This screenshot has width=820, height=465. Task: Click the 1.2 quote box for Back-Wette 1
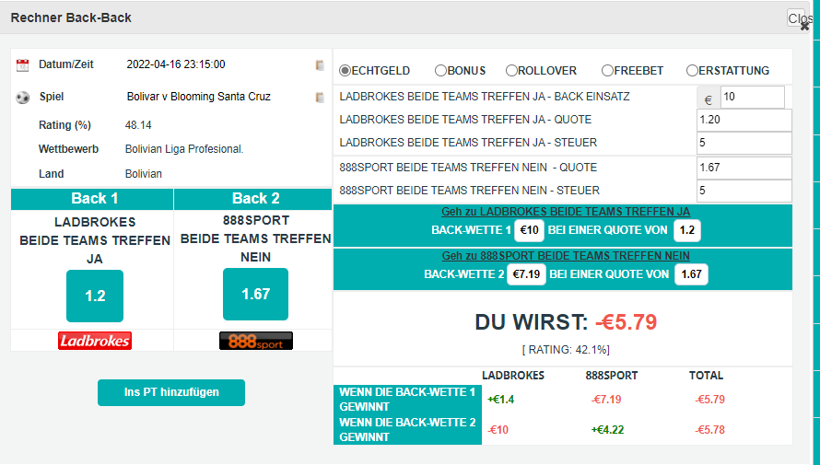(x=687, y=230)
